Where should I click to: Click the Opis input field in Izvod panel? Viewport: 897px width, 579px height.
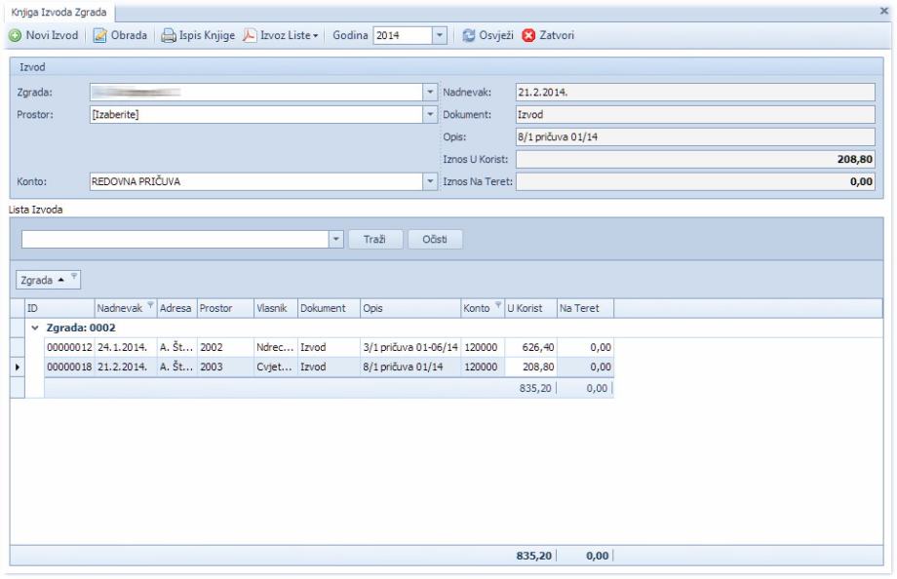point(692,136)
